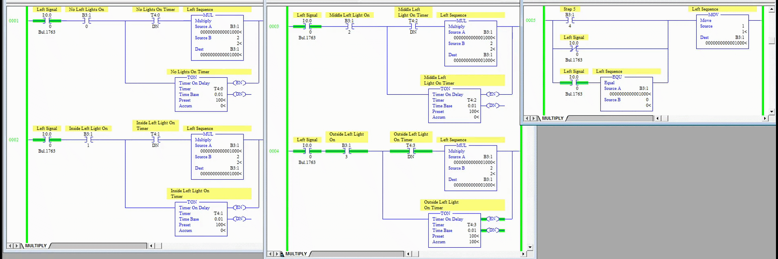Viewport: 778px width, 259px height.
Task: Select Inside Left Light On B3:1/1 contact
Action: pyautogui.click(x=88, y=139)
